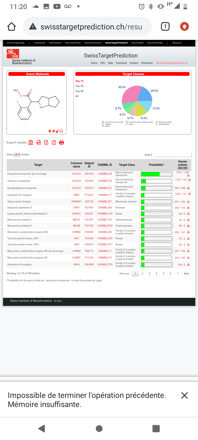The image size is (198, 440).
Task: Click the pink 33.3% pie chart slice
Action: [131, 94]
